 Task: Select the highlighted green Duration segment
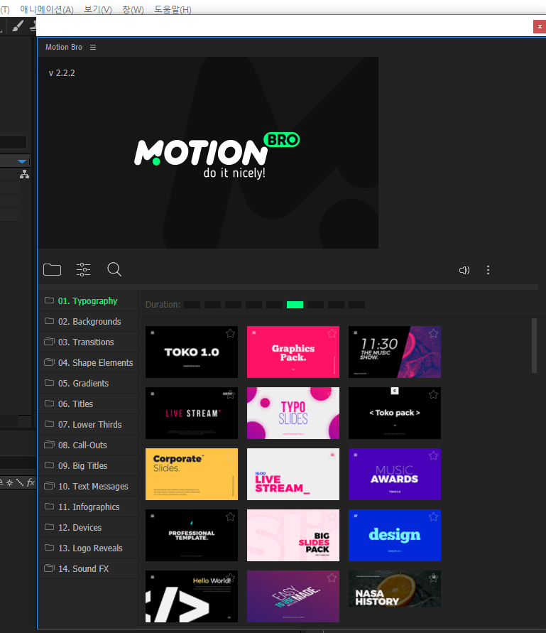tap(295, 305)
